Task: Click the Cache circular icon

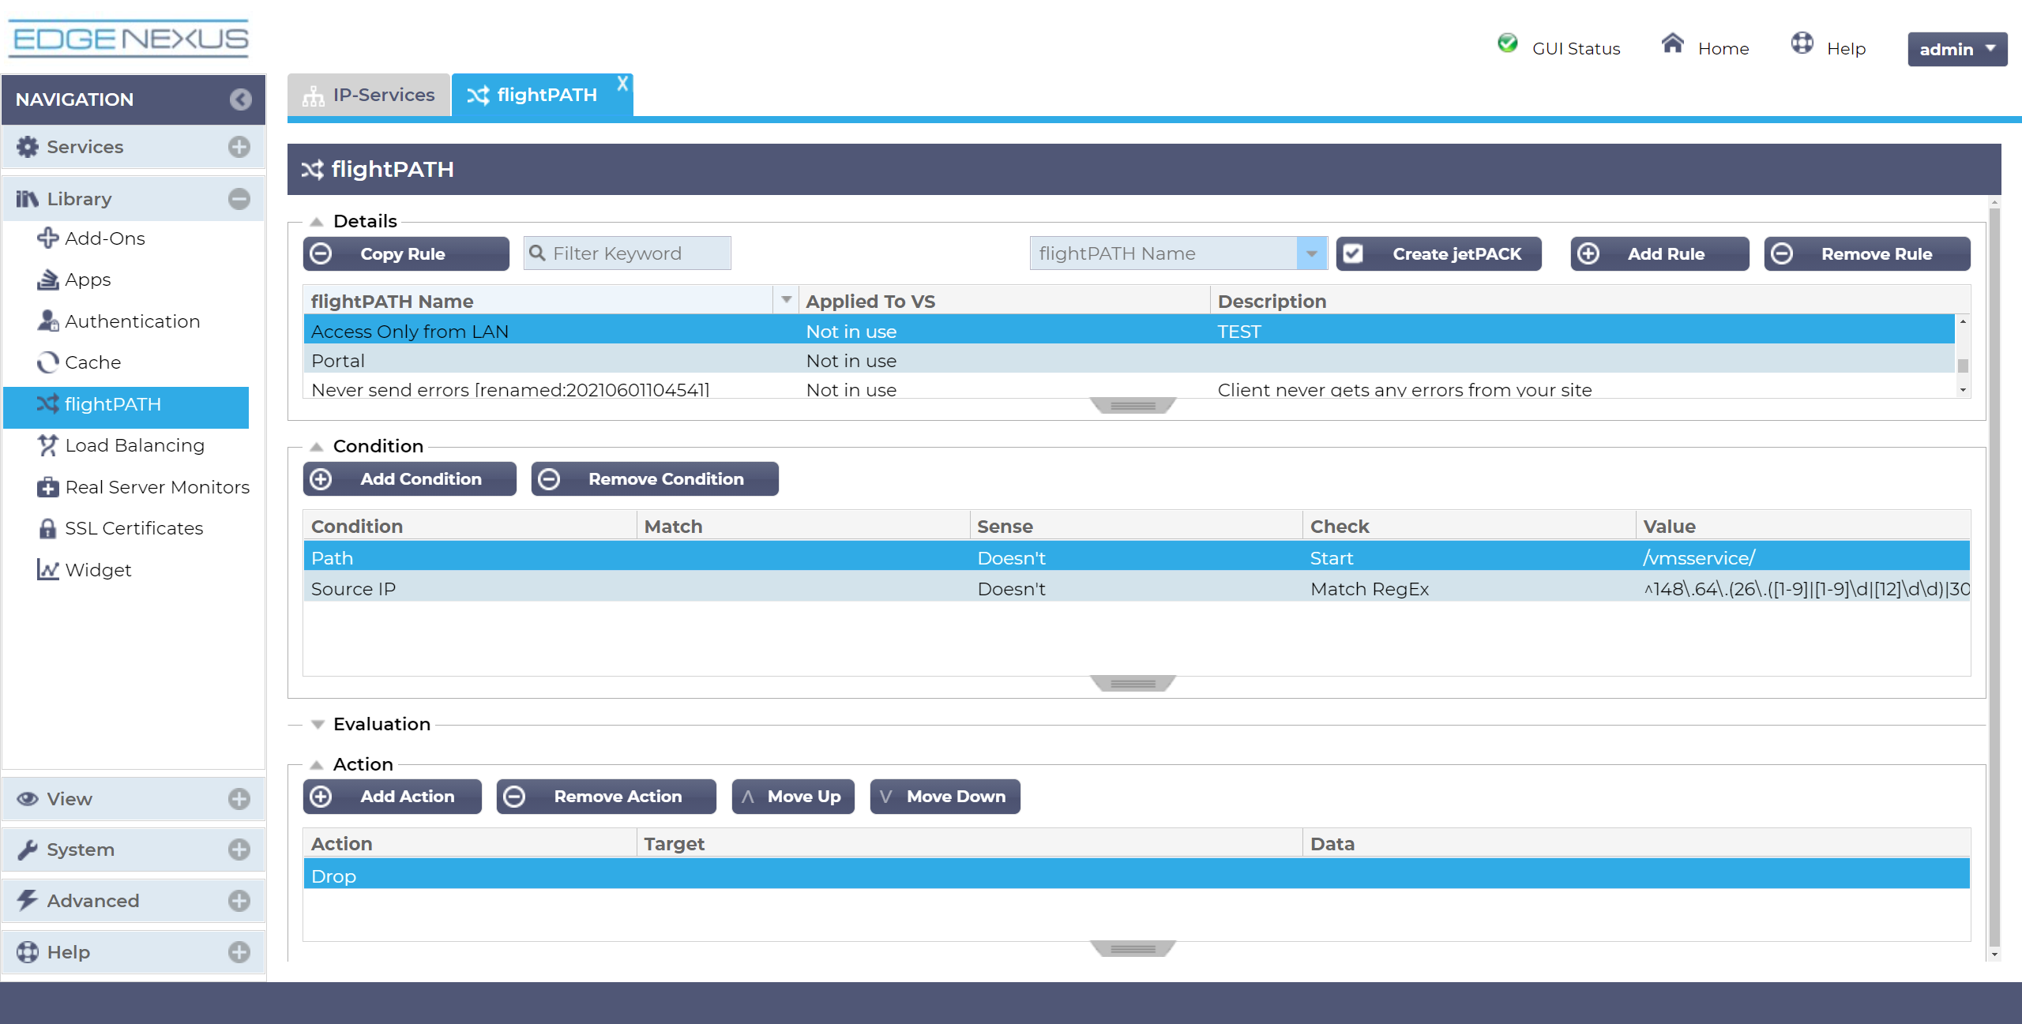Action: click(47, 362)
